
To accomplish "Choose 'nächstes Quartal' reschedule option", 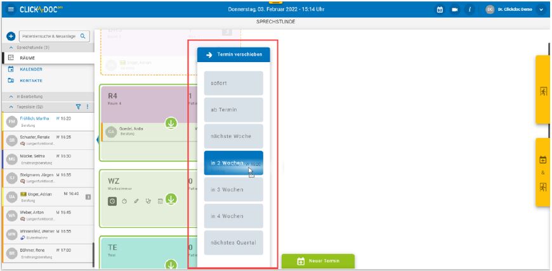I will [233, 243].
